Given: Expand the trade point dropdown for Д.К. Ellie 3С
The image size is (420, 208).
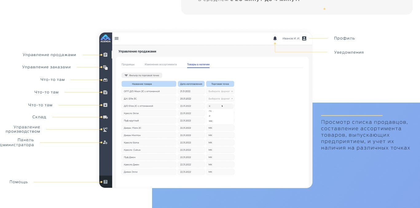Looking at the screenshot, I should 220,99.
